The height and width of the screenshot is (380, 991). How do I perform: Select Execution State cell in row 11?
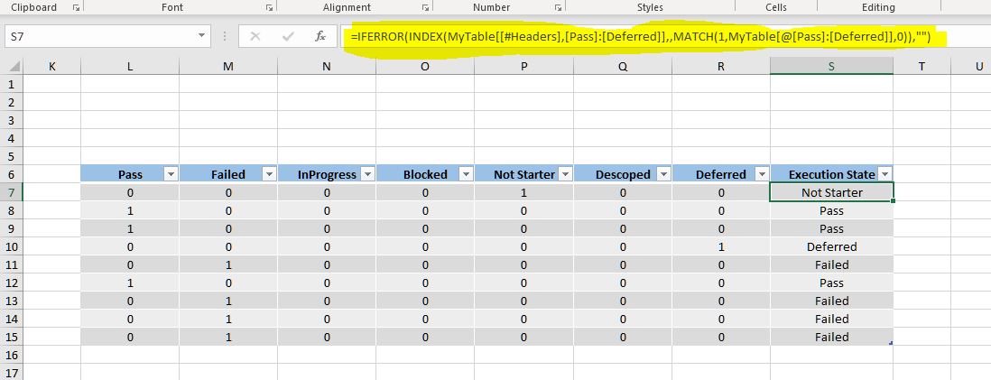[832, 264]
